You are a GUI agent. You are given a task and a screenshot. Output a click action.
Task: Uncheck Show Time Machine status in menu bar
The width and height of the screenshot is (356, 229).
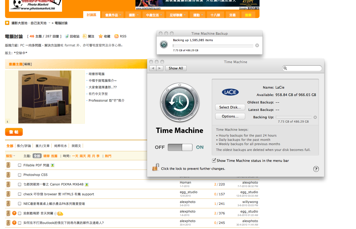pyautogui.click(x=214, y=160)
